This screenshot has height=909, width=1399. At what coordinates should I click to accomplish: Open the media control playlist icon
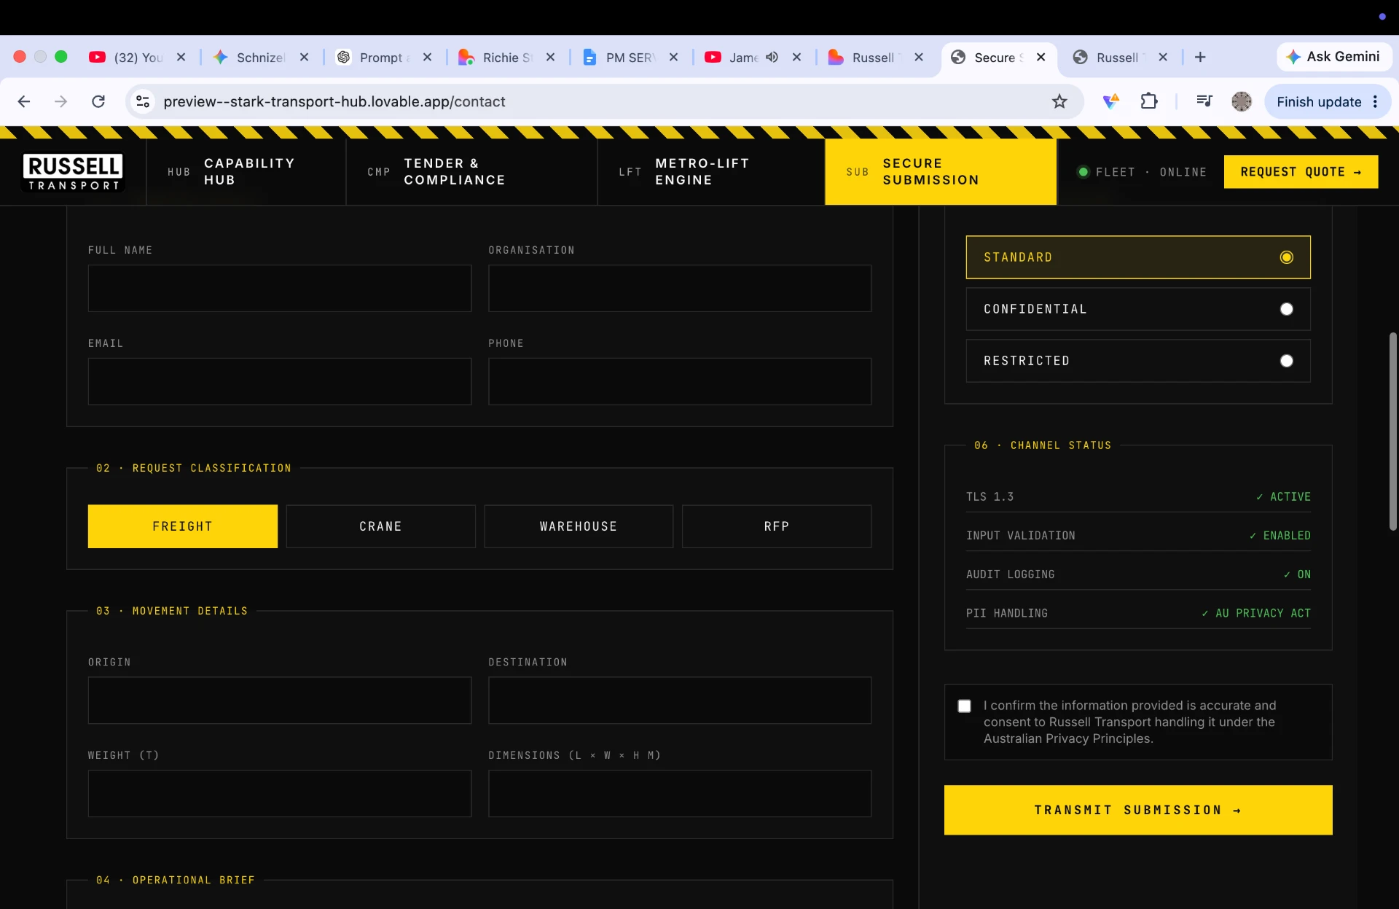[1204, 101]
